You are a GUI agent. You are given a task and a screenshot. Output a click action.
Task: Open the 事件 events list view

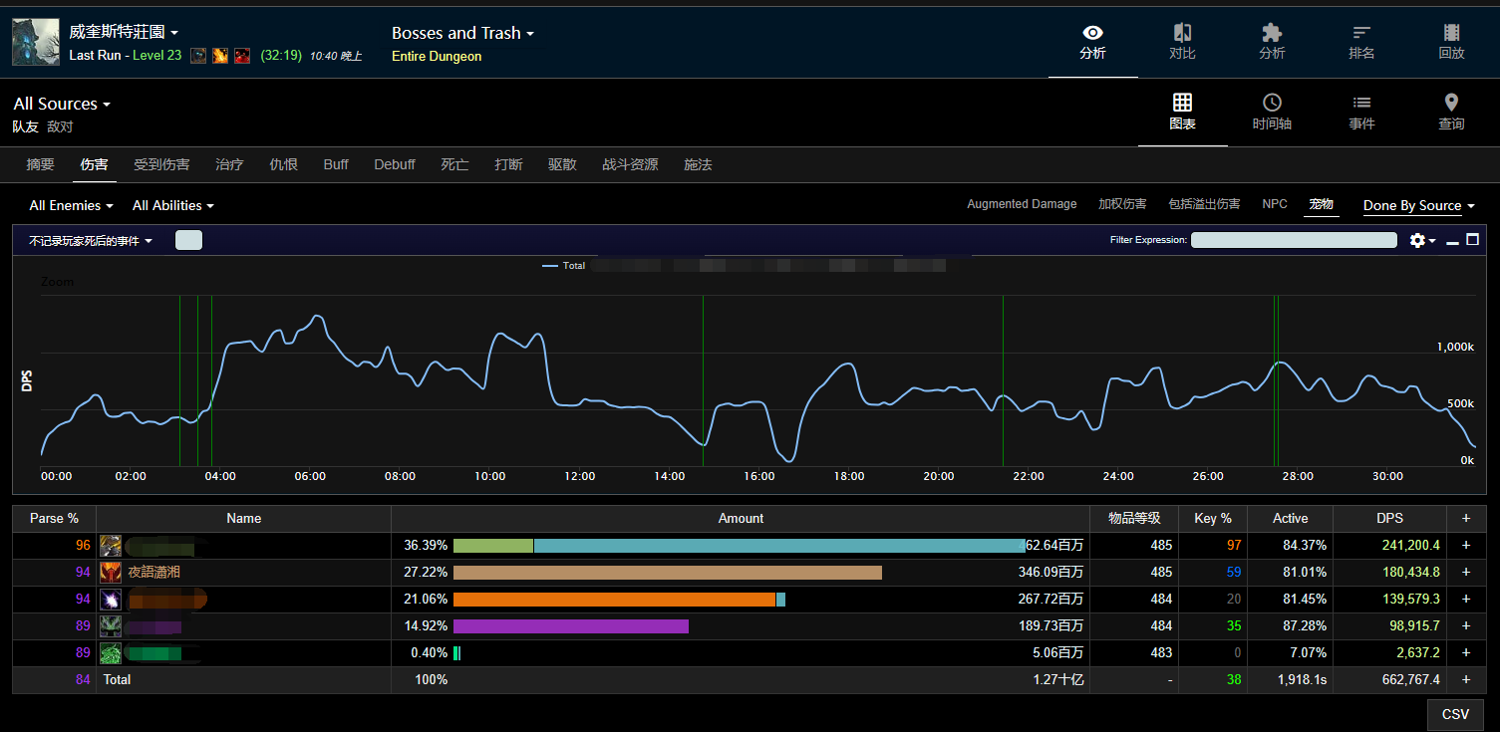[1361, 112]
